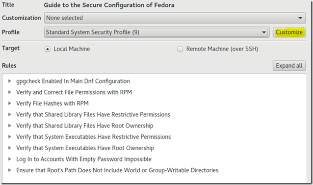
Task: Expand Shared Library Files Have Restrictive Permissions rule
Action: (x=9, y=114)
